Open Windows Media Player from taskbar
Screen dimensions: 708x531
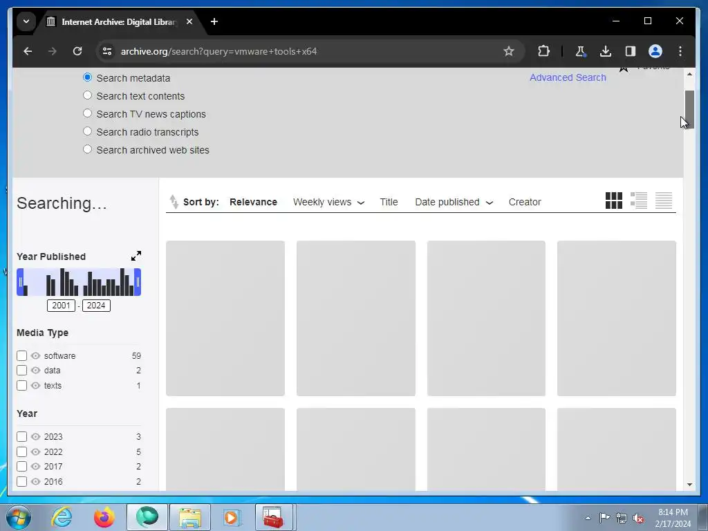coord(232,517)
